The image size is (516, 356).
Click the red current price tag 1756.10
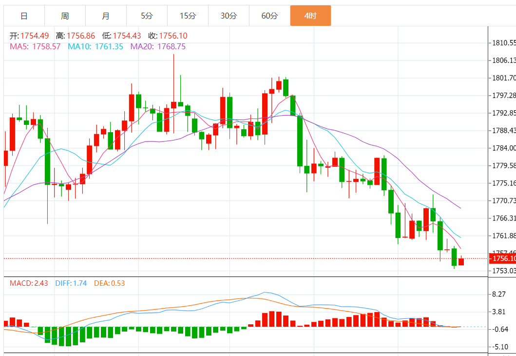click(502, 258)
